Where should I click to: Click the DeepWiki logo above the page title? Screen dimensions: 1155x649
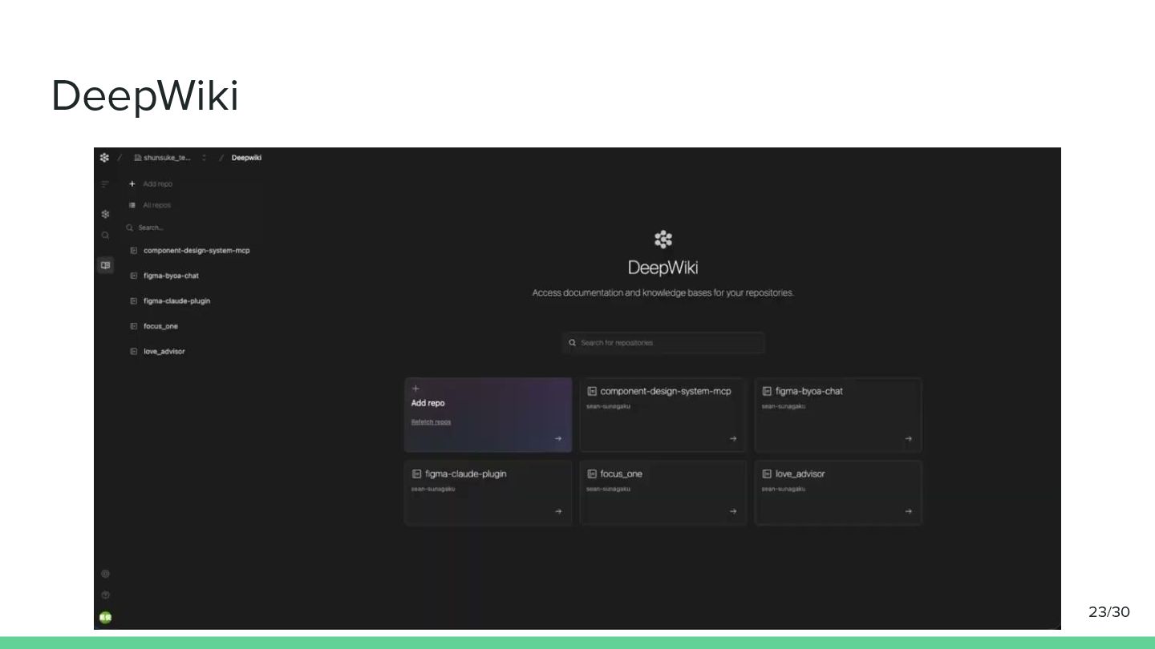pos(663,239)
